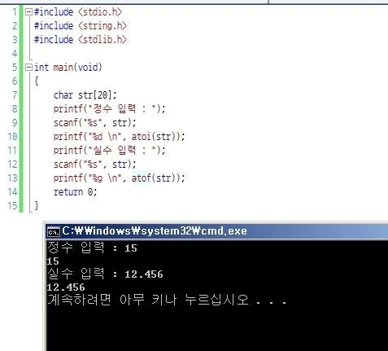Viewport: 388px width, 351px height.
Task: Click on the first scanf line at line 9
Action: [95, 123]
